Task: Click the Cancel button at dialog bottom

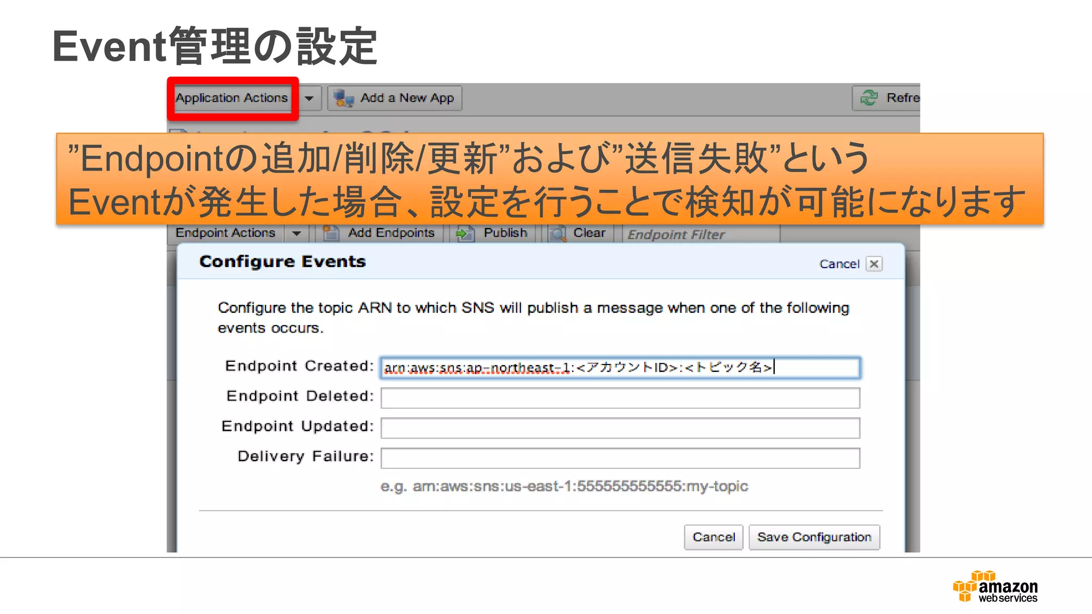Action: pyautogui.click(x=713, y=537)
